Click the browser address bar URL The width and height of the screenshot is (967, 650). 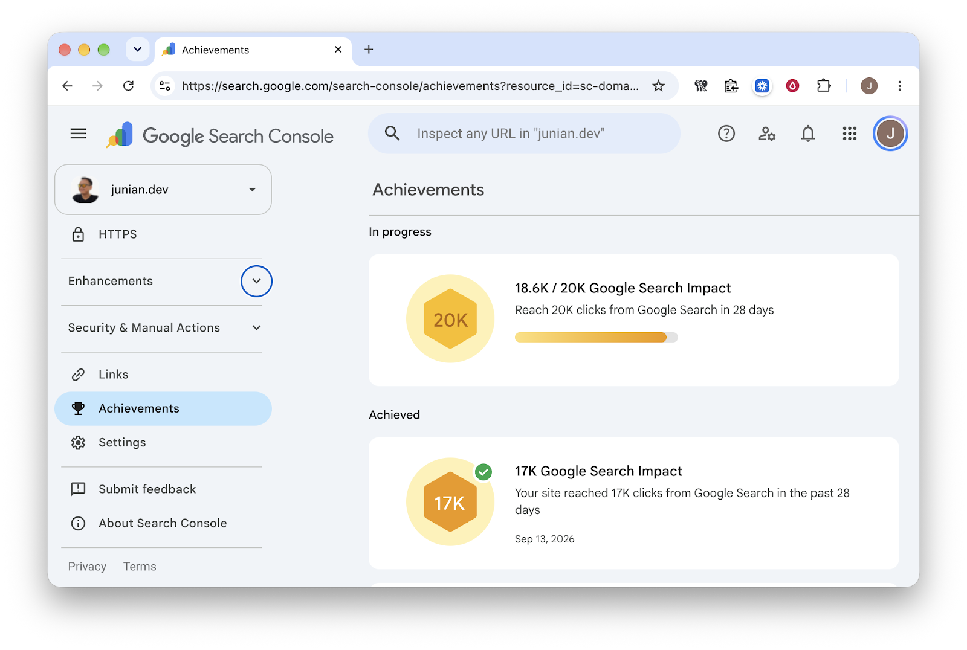(x=410, y=86)
